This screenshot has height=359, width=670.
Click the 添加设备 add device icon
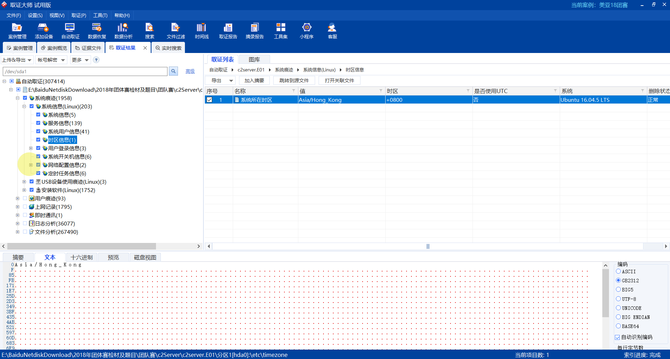click(44, 31)
